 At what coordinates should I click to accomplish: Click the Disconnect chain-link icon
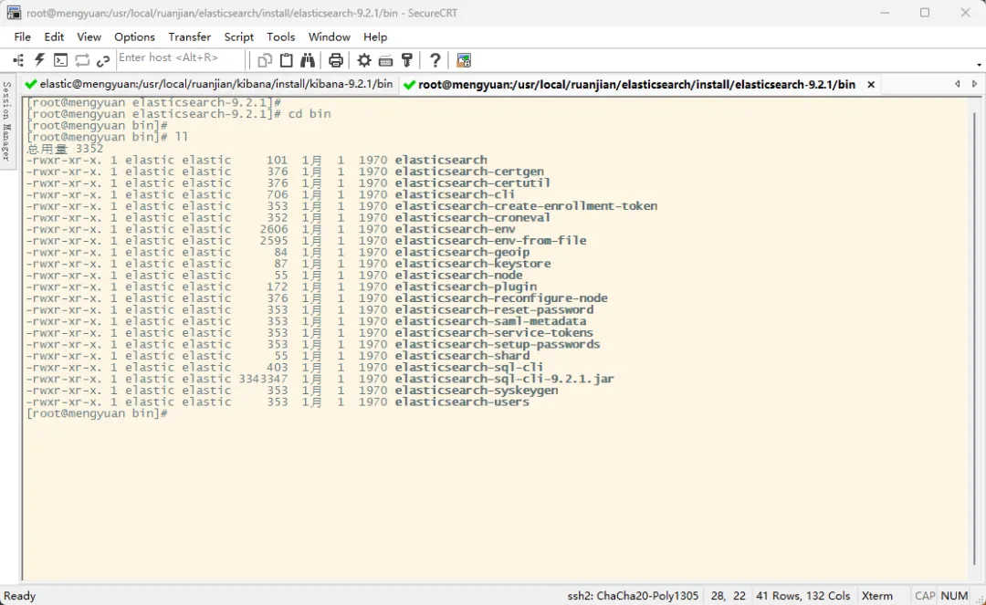pyautogui.click(x=103, y=60)
